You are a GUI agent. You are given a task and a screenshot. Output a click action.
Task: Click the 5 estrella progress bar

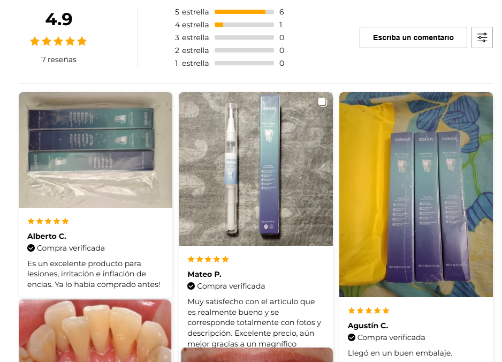(x=244, y=12)
